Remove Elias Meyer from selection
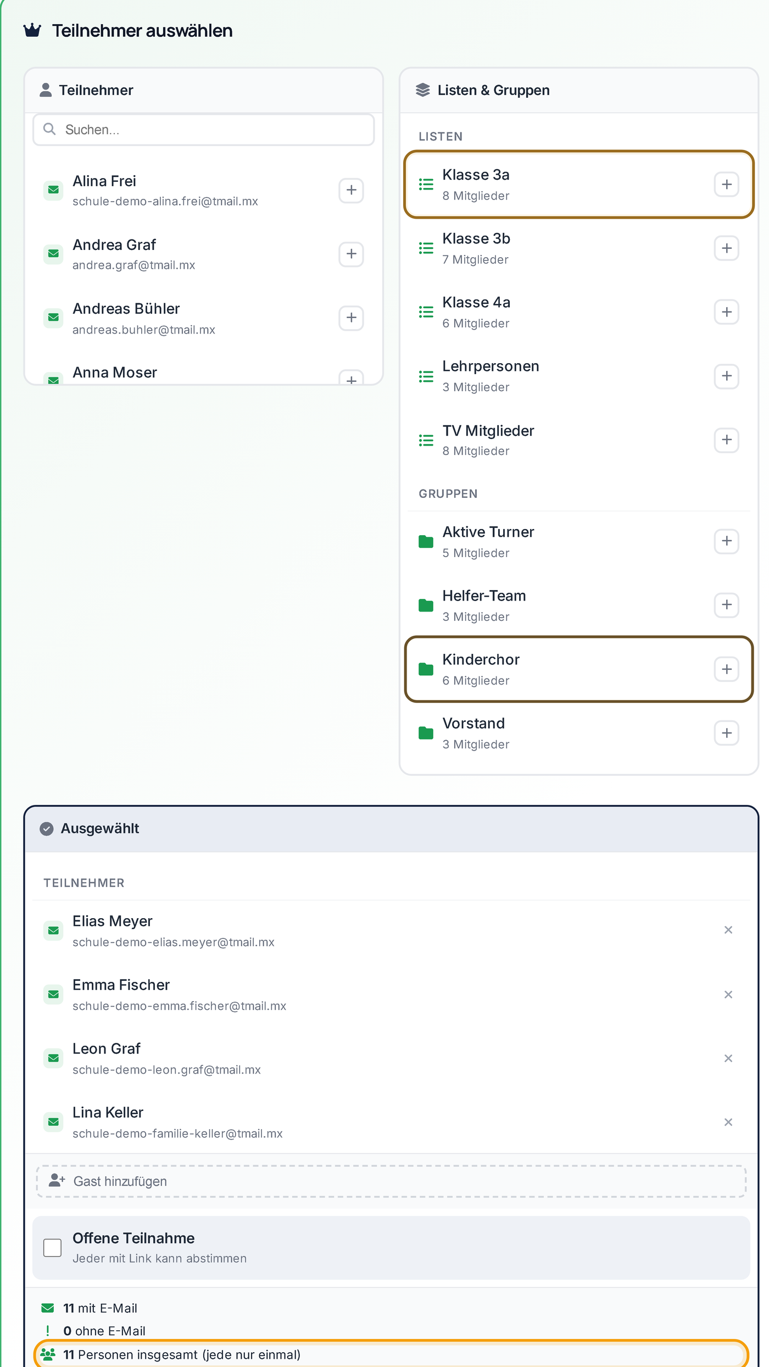769x1367 pixels. [728, 930]
